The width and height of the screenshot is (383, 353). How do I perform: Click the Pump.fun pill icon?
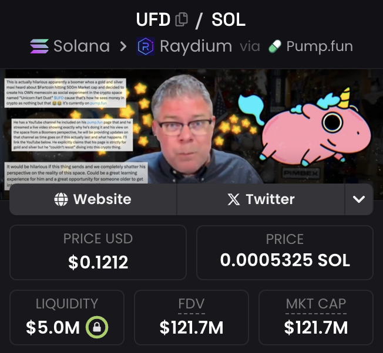[275, 46]
